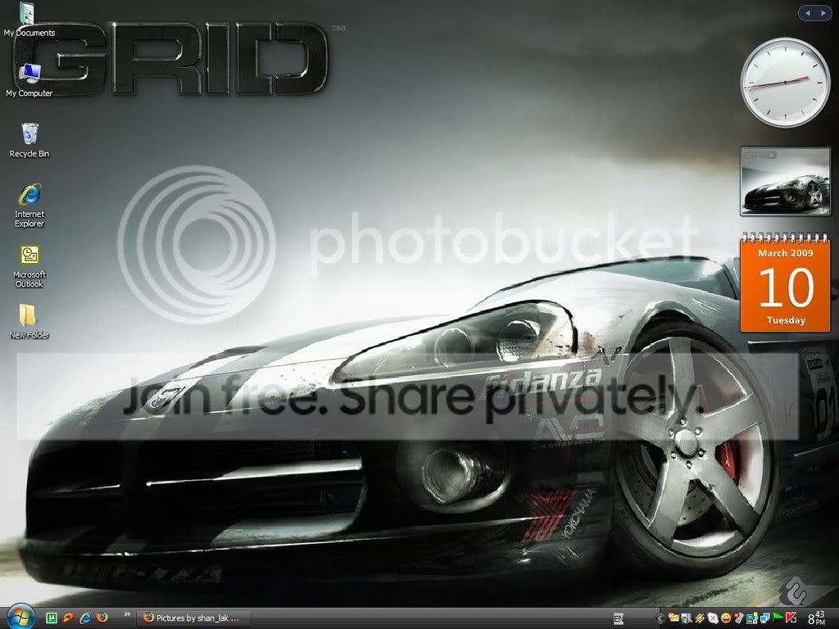This screenshot has height=629, width=839.
Task: Click the yellow smiley messenger tray icon
Action: (x=726, y=619)
